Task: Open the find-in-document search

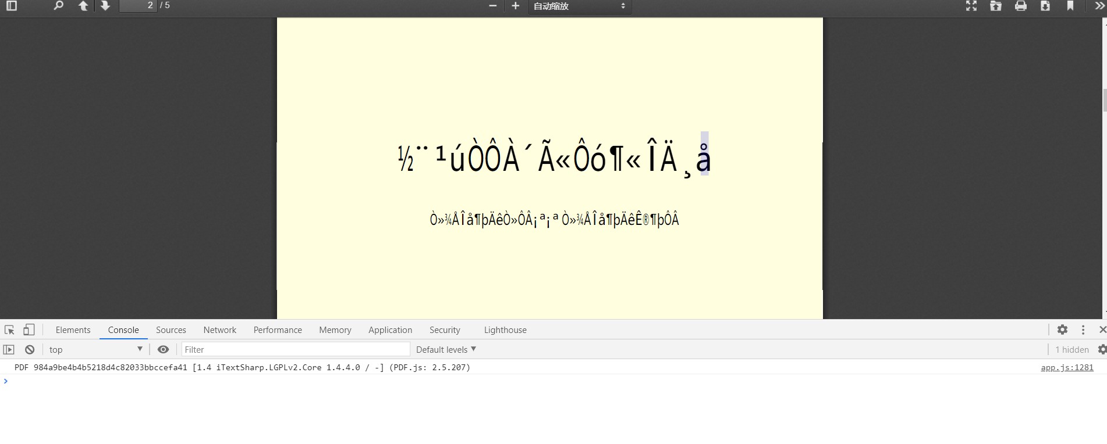Action: click(x=58, y=6)
